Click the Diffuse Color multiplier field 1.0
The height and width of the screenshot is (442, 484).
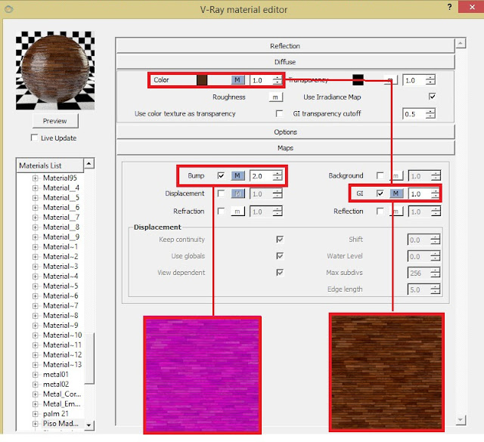coord(262,81)
